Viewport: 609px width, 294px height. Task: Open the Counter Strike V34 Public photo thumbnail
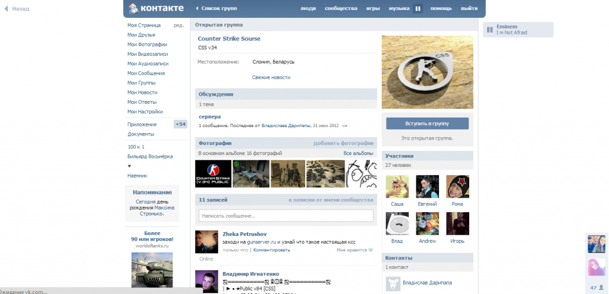(213, 174)
